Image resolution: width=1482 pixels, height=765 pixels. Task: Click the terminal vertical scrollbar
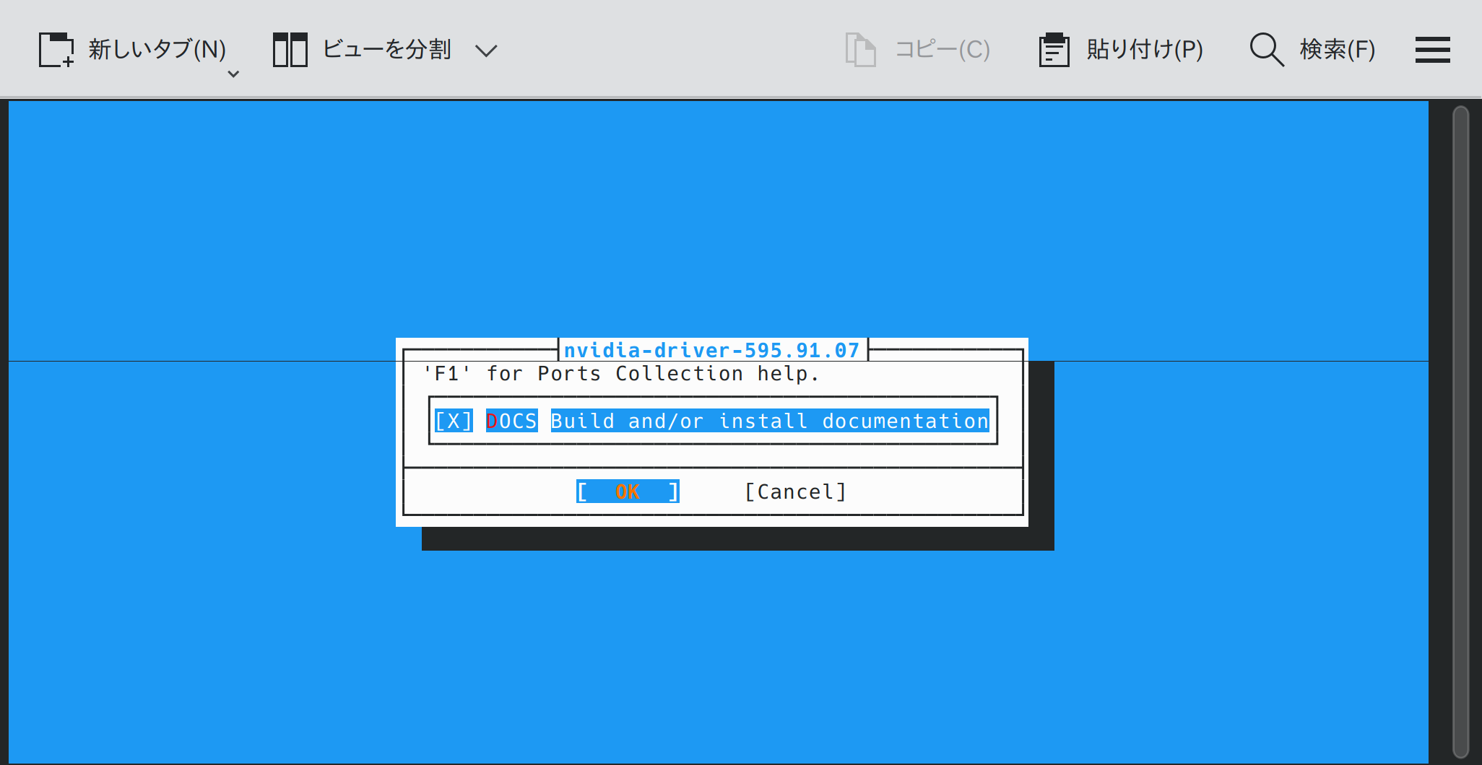1460,432
